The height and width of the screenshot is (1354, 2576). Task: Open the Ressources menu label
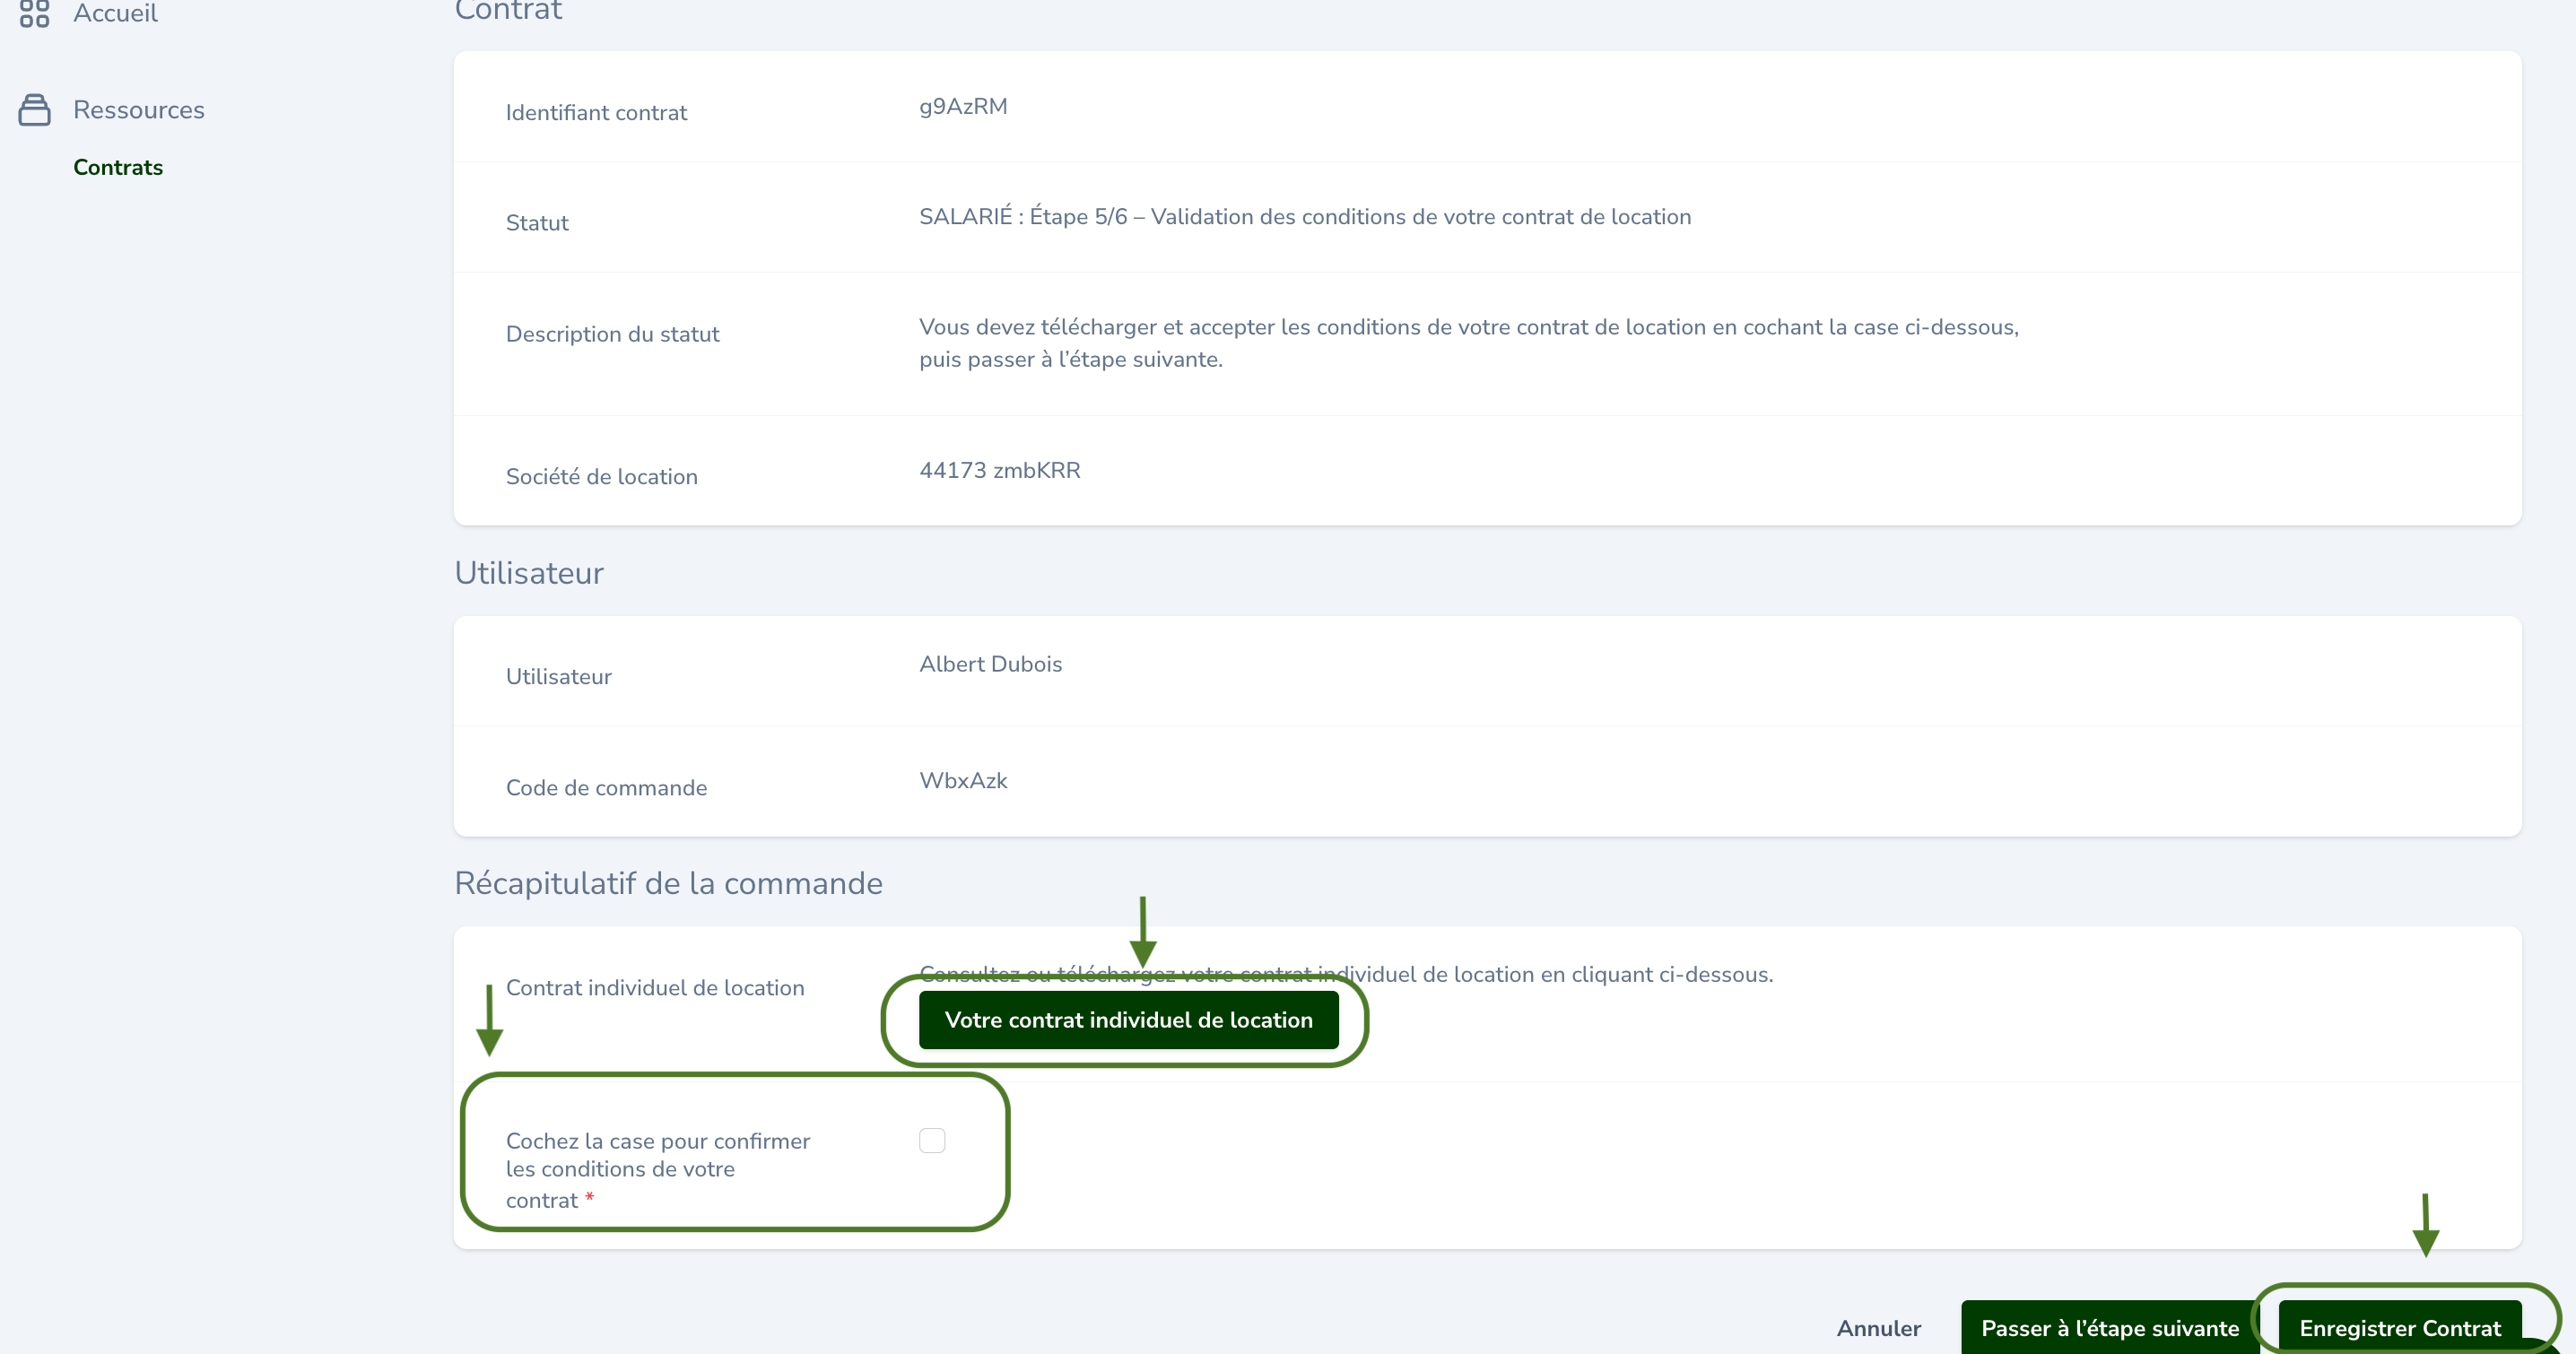[138, 110]
